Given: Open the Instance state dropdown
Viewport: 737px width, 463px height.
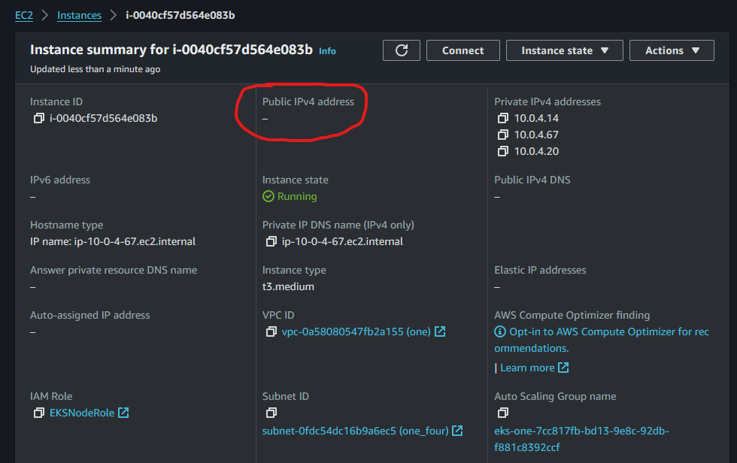Looking at the screenshot, I should tap(564, 50).
